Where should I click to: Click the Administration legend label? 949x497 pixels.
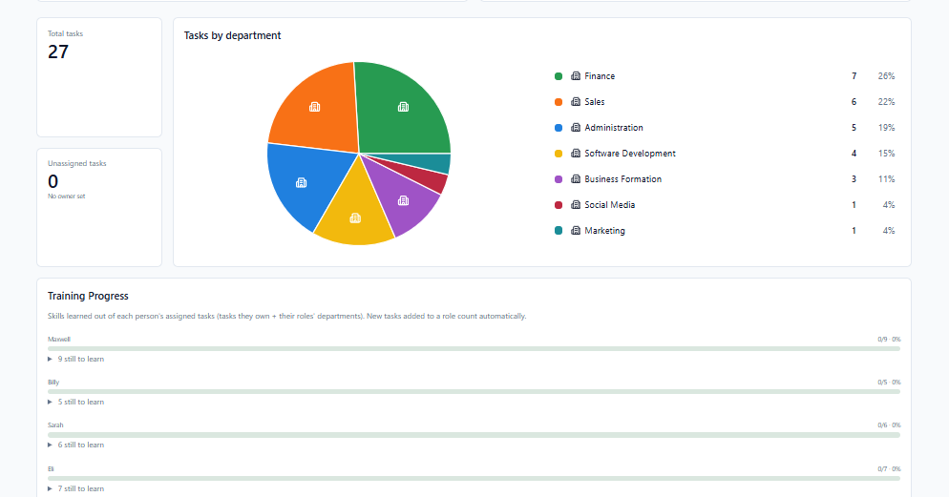614,128
